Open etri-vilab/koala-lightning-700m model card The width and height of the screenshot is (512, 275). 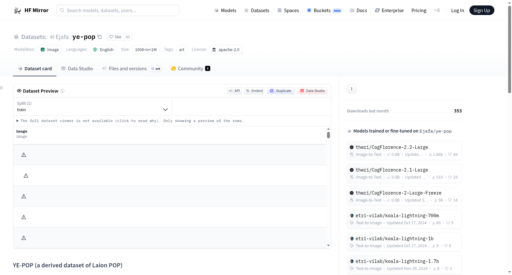pyautogui.click(x=404, y=219)
